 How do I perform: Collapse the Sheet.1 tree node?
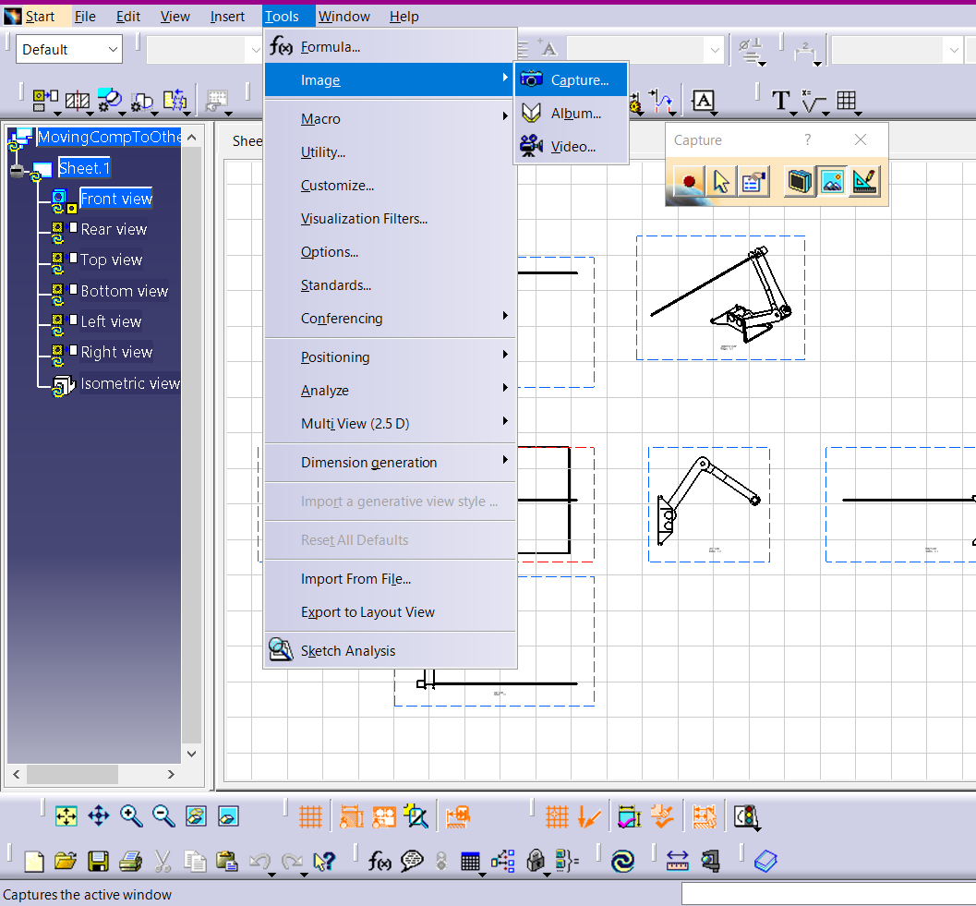click(x=18, y=171)
